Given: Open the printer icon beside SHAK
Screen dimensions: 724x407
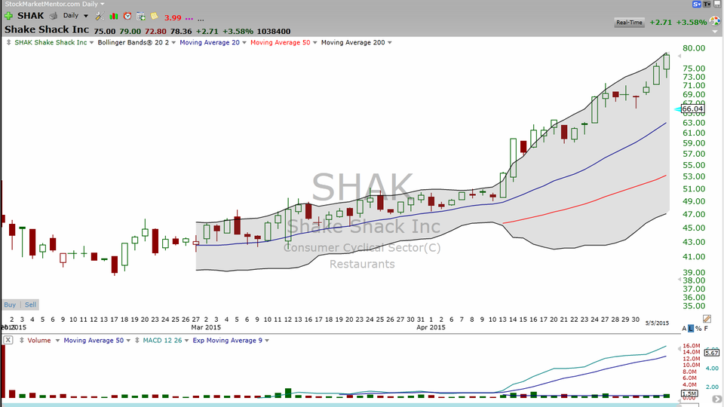Looking at the screenshot, I should pos(54,16).
